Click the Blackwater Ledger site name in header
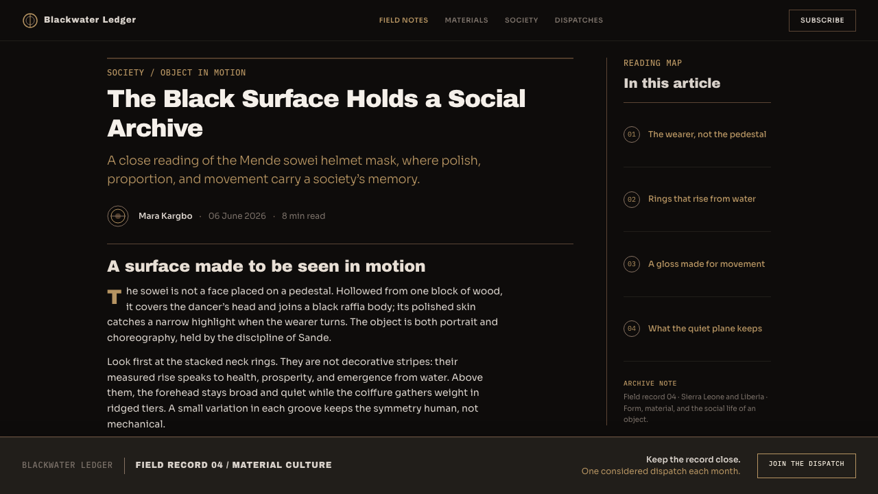Screen dimensions: 878x494 90,20
